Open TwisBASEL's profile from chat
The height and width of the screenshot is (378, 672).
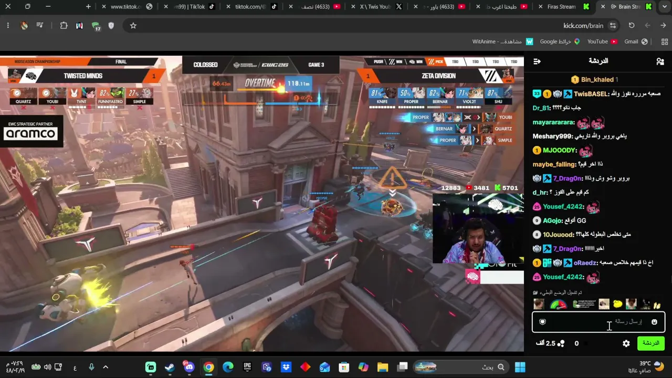click(591, 94)
